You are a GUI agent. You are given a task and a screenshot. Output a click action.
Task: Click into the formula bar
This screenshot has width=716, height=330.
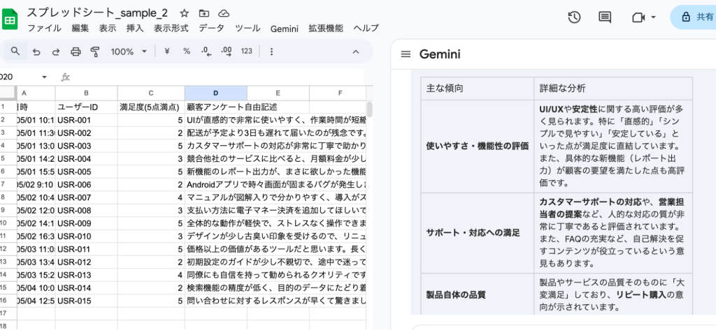(x=219, y=77)
